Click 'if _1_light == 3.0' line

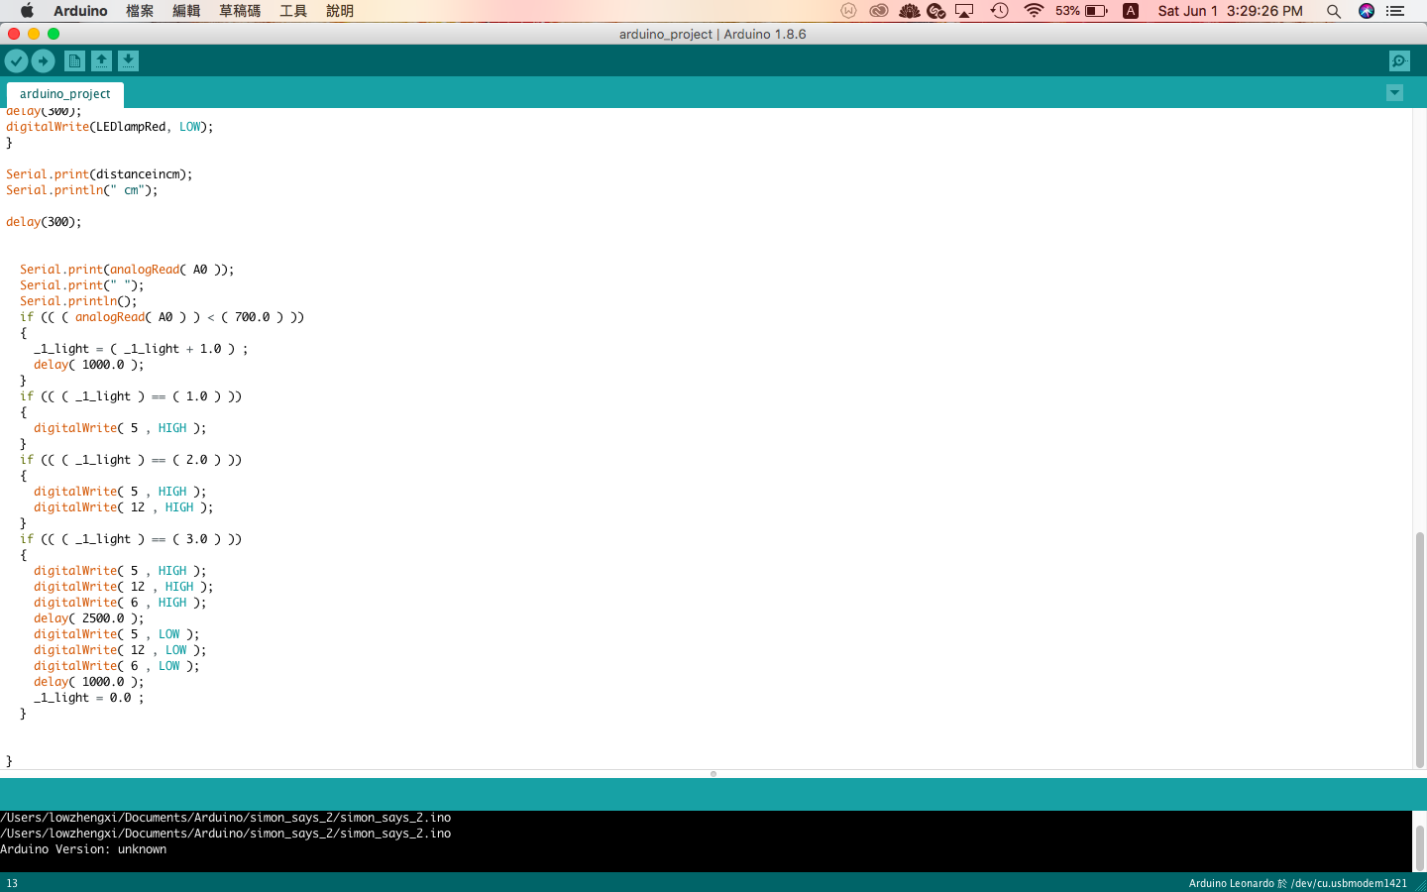pyautogui.click(x=131, y=539)
